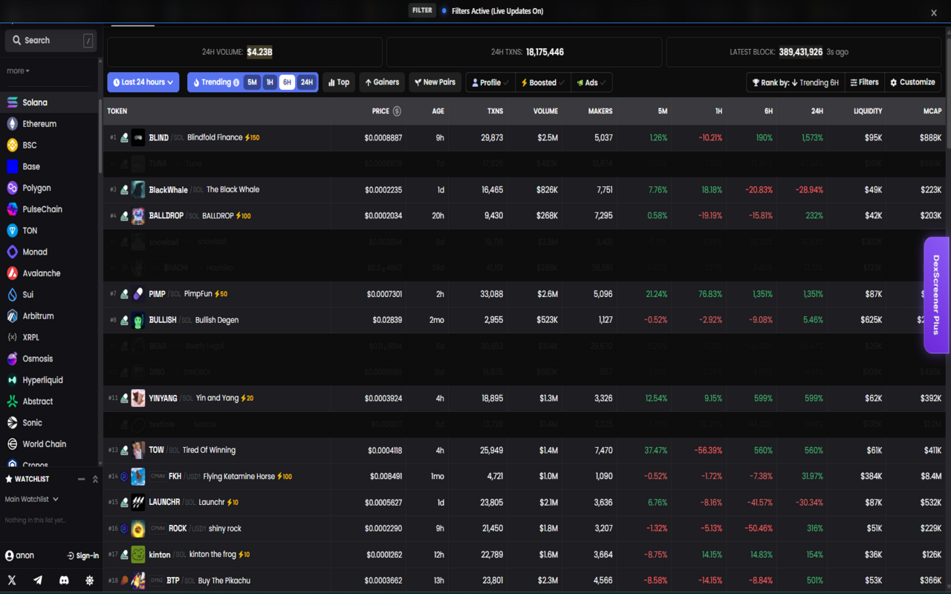Open the Rank by Trending 6H dropdown
The image size is (951, 594).
(796, 82)
